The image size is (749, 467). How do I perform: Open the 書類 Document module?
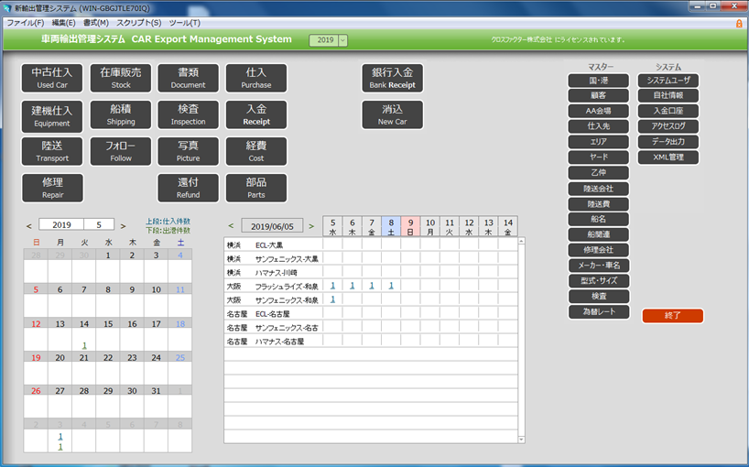(189, 78)
